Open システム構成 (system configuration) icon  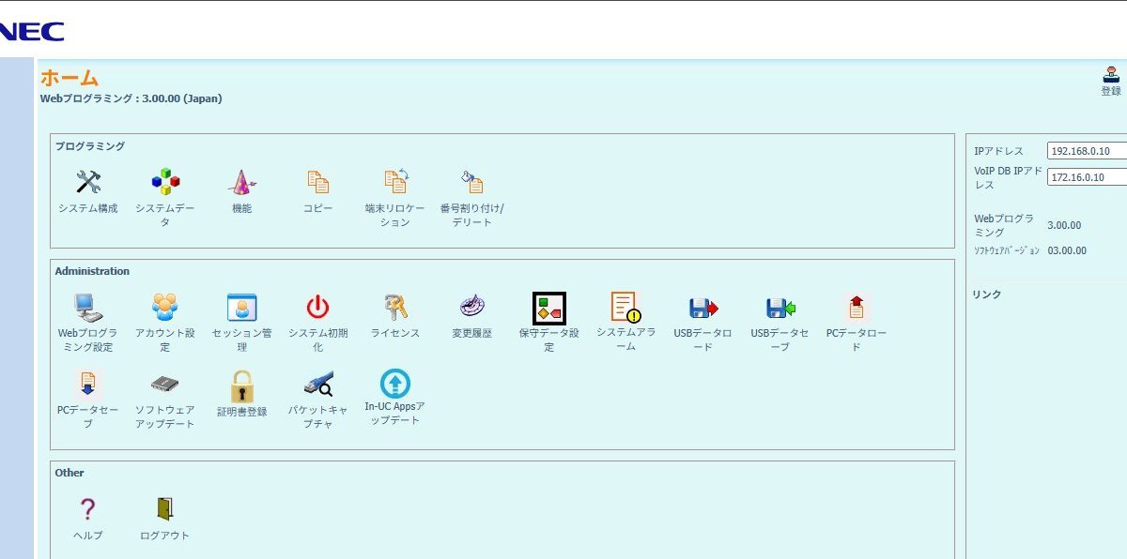(x=88, y=182)
